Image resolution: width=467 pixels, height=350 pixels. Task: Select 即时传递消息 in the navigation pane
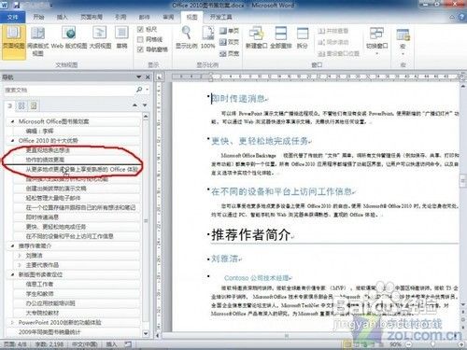[x=42, y=217]
